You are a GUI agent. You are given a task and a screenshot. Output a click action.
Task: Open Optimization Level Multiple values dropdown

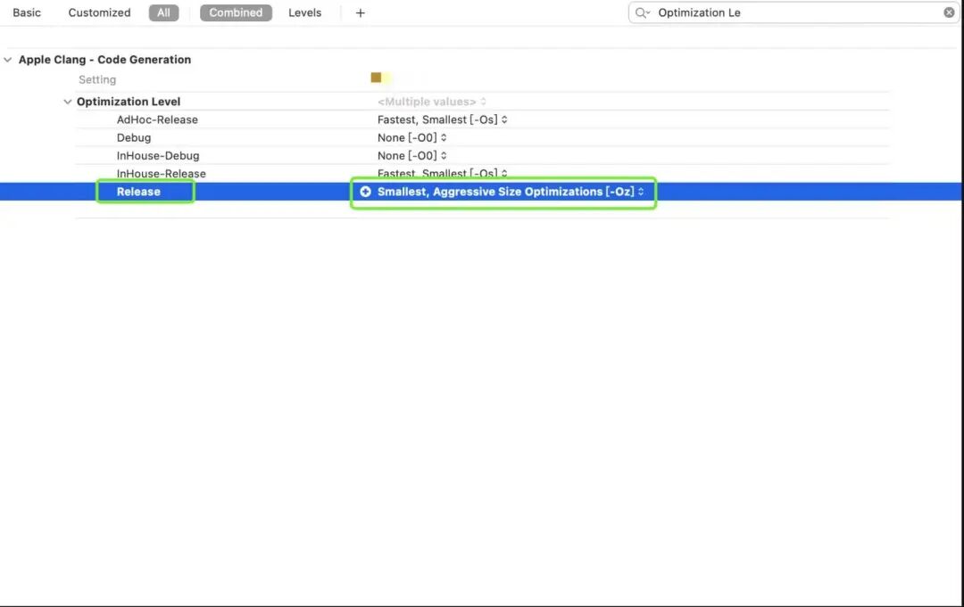tap(432, 102)
